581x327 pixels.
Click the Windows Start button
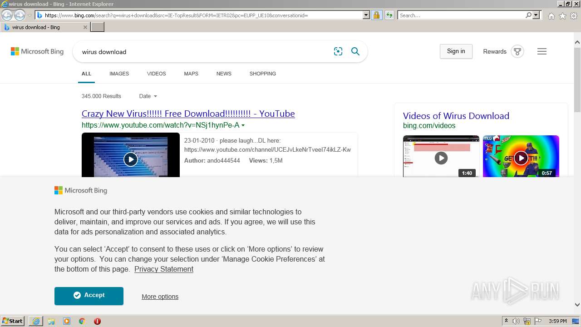pyautogui.click(x=12, y=321)
